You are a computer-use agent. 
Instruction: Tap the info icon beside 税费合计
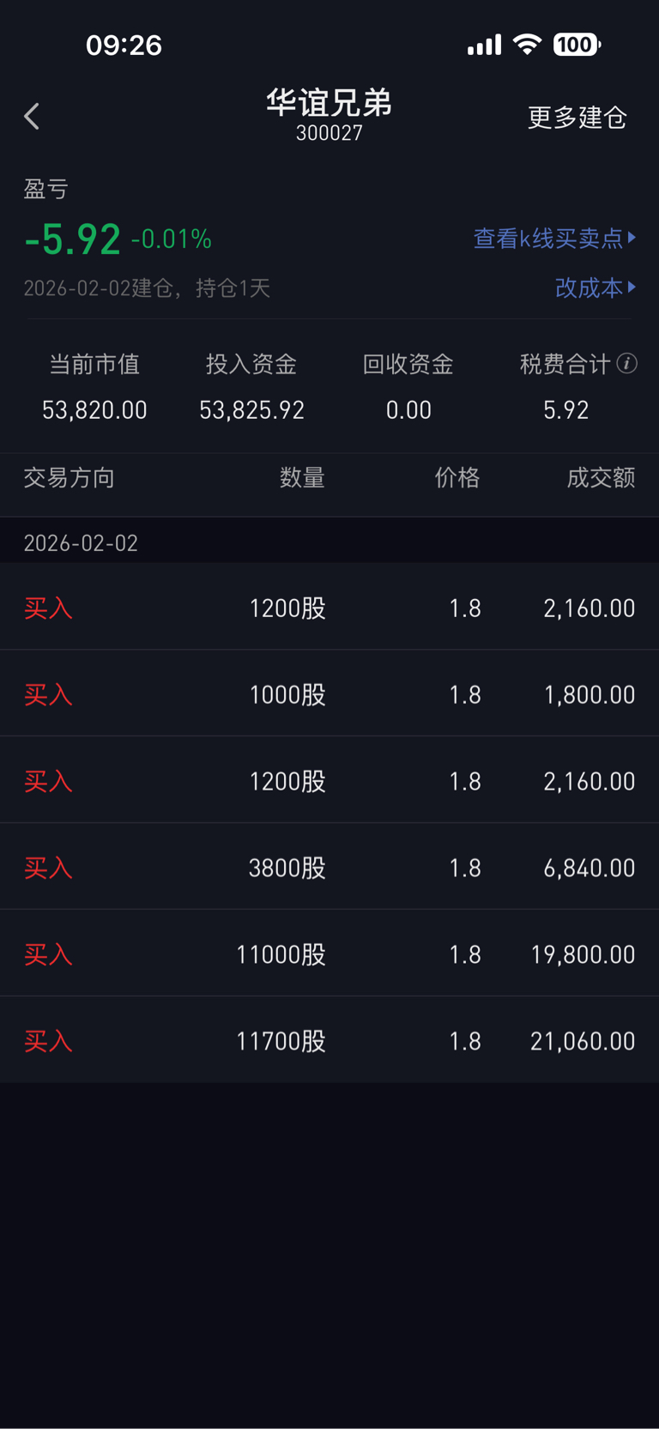627,364
